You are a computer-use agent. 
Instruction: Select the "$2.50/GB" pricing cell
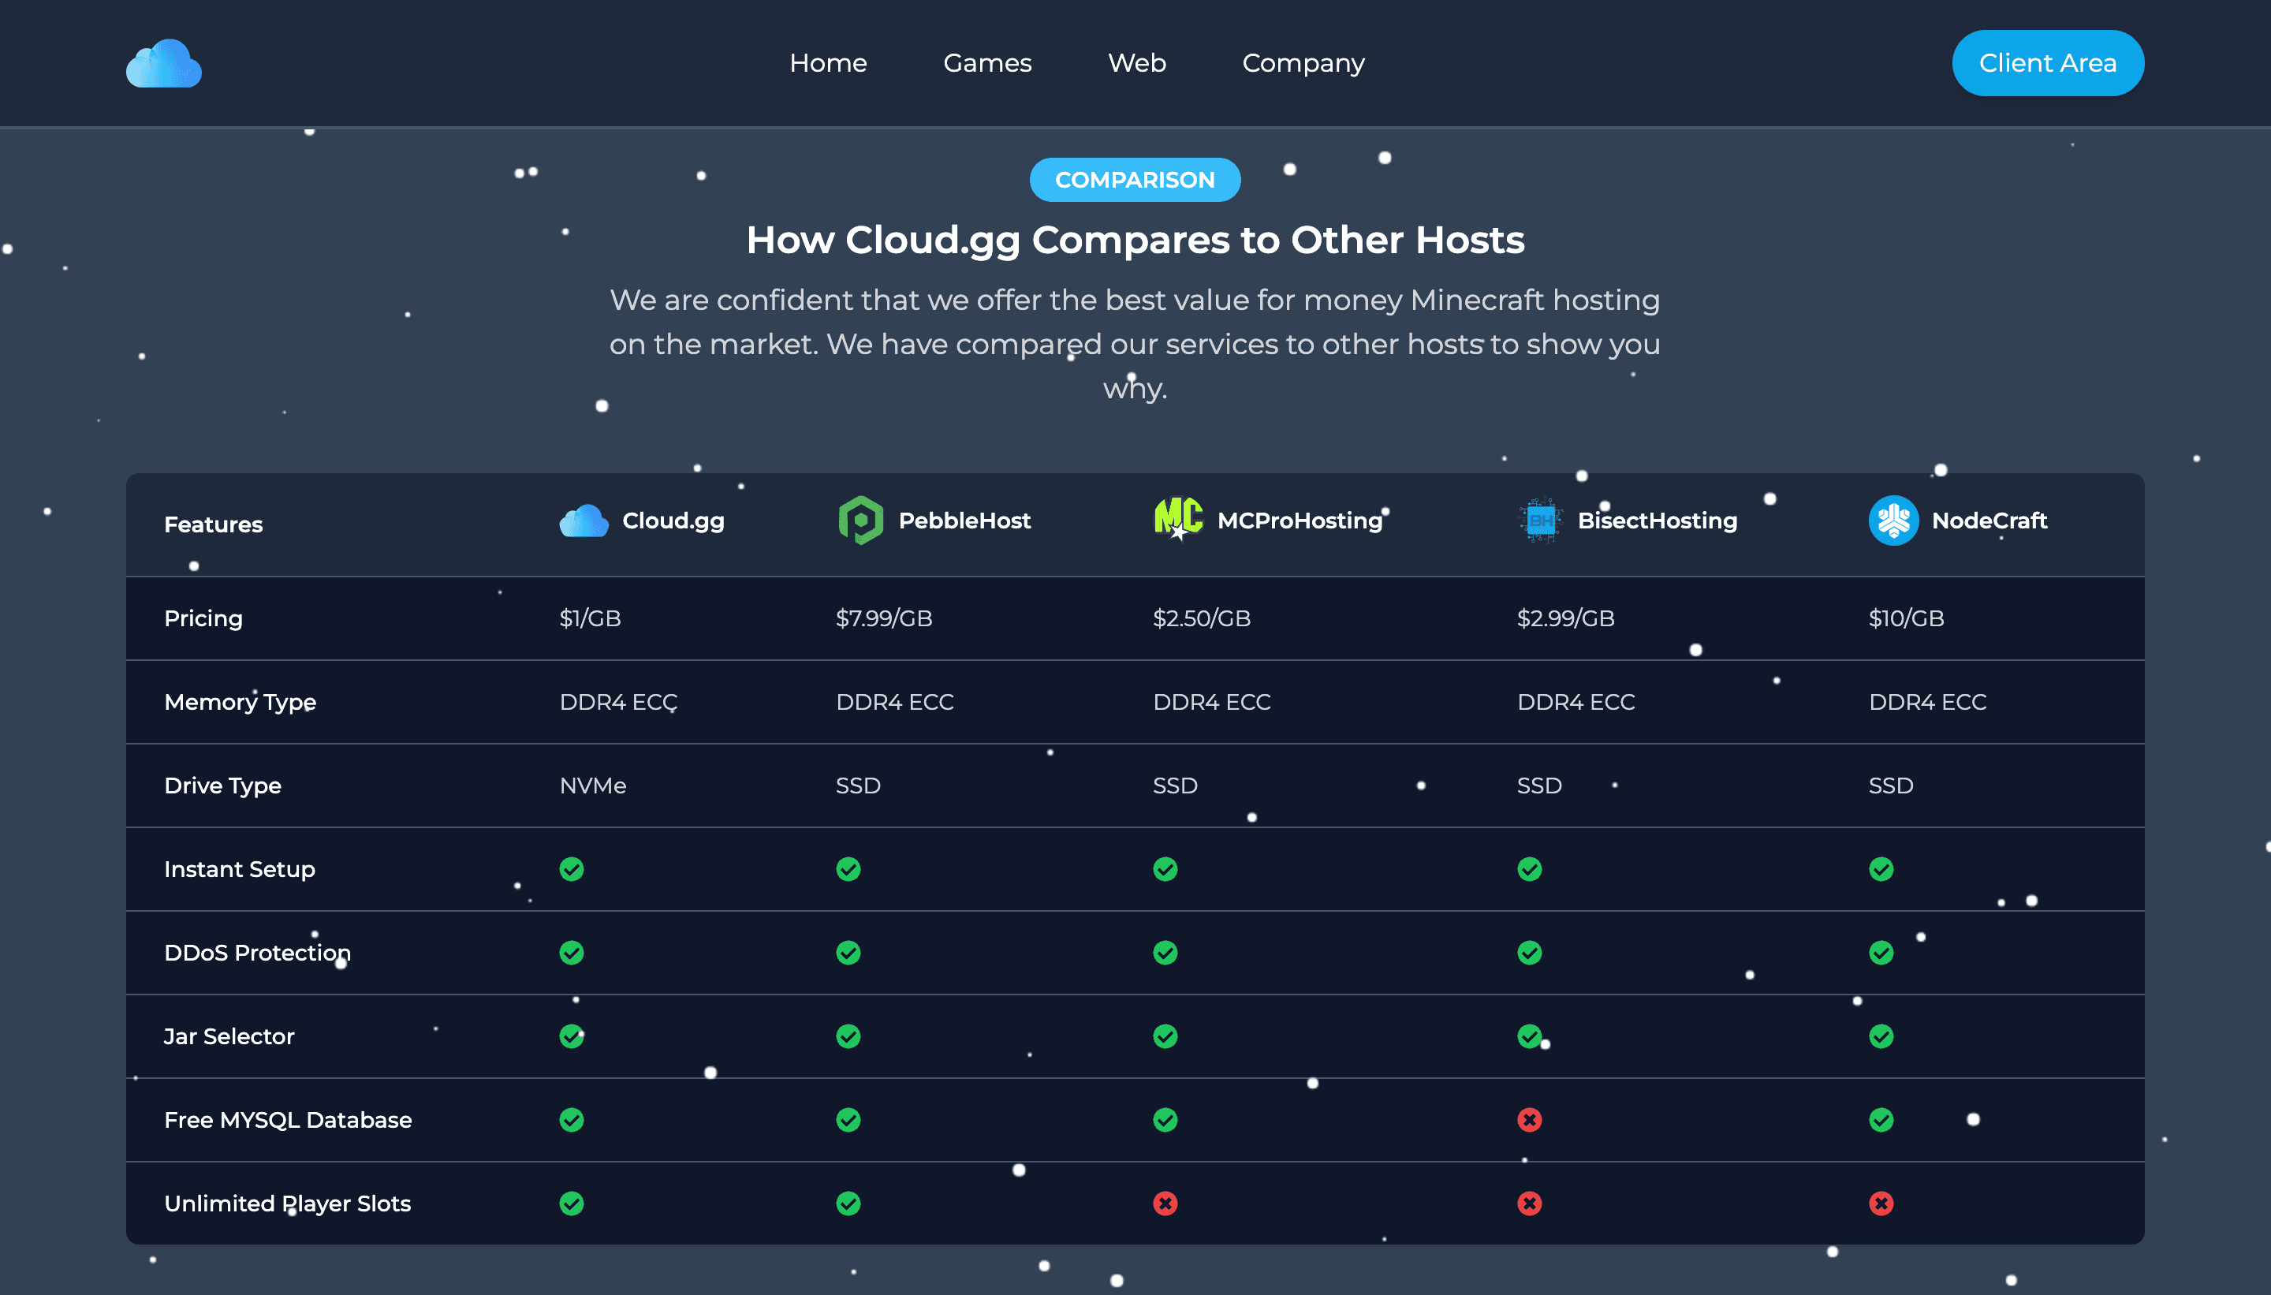[x=1201, y=618]
